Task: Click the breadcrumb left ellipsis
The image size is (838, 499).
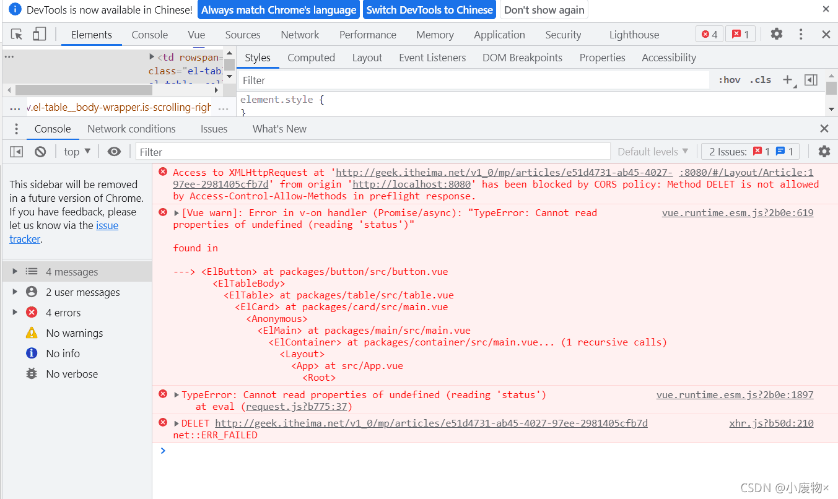Action: tap(15, 108)
